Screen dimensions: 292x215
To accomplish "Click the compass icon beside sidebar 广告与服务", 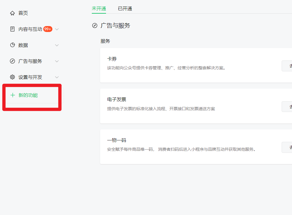I will [12, 61].
